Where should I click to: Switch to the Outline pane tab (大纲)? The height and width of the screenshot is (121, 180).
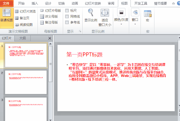click(23, 38)
